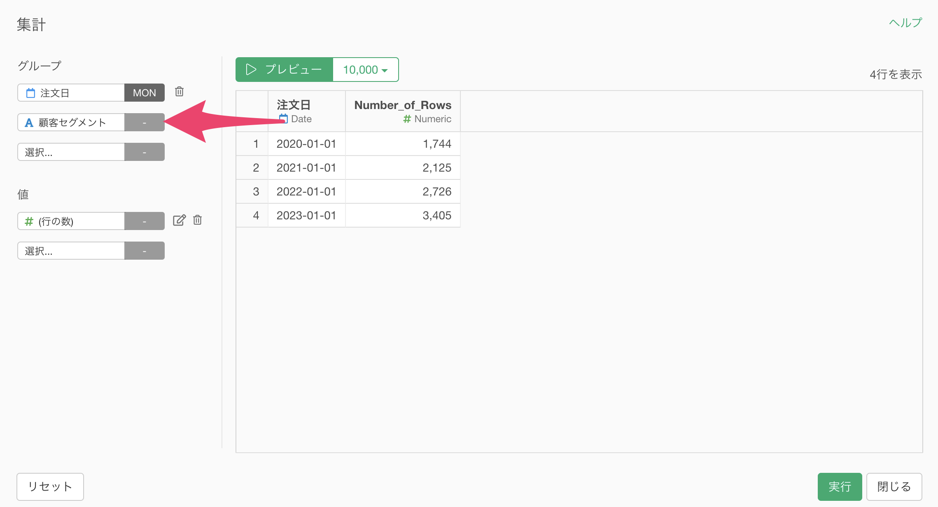
Task: Select the 2020-01-01 date cell
Action: click(x=306, y=144)
